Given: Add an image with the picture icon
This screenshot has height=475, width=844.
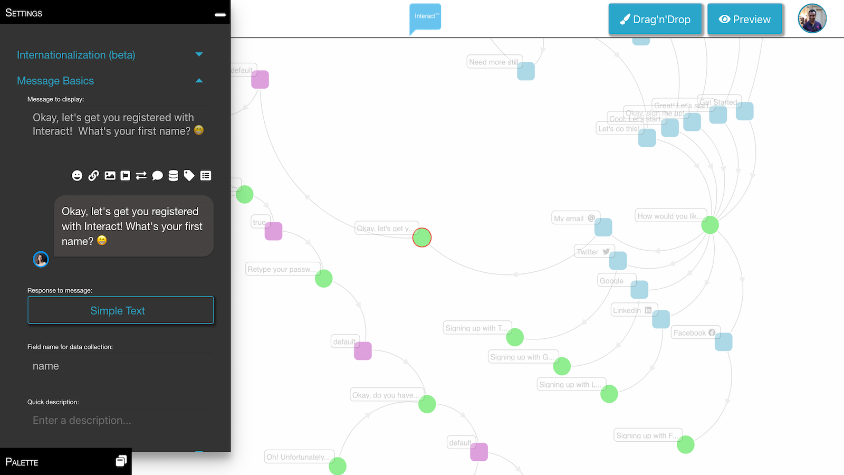Looking at the screenshot, I should 110,176.
